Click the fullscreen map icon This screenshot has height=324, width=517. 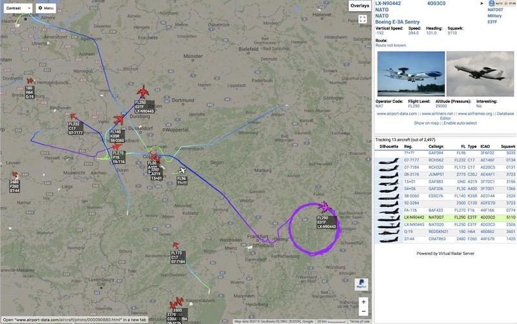click(x=363, y=19)
